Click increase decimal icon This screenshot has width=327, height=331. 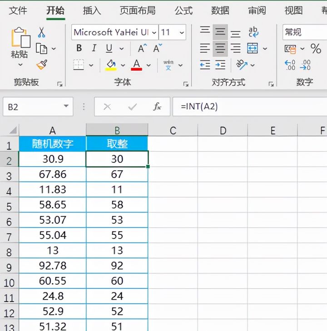290,65
